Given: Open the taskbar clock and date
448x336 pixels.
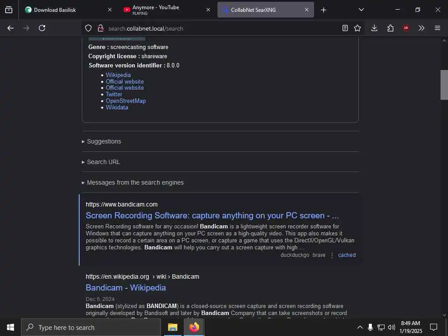Looking at the screenshot, I should point(410,327).
